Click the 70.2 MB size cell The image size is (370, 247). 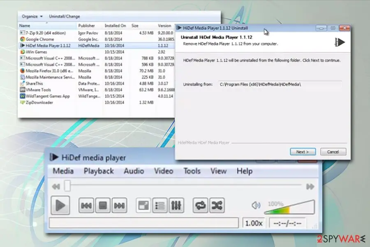pos(146,71)
